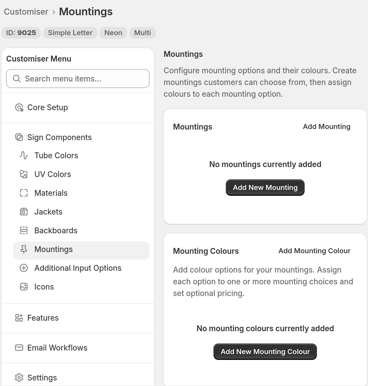Viewport: 368px width, 386px height.
Task: Go to Customiser breadcrumb link
Action: pyautogui.click(x=26, y=12)
